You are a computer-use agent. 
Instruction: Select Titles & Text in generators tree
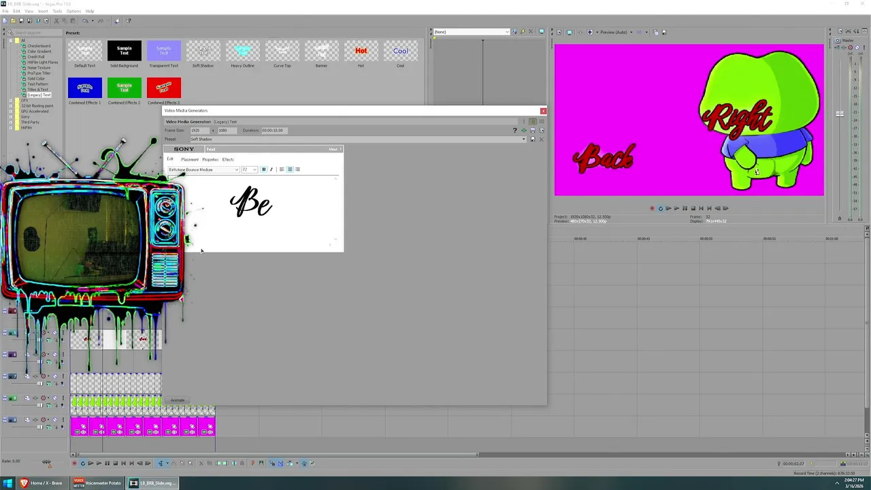pos(37,89)
